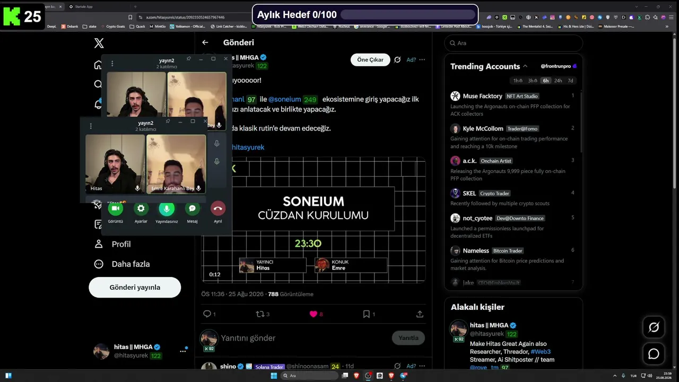Toggle the bookmark icon on the post

click(366, 314)
